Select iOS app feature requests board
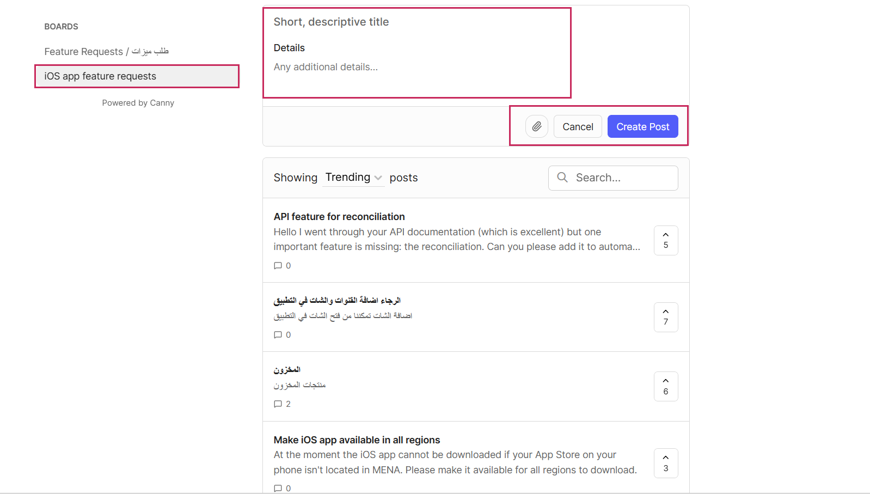Image resolution: width=870 pixels, height=494 pixels. [x=100, y=76]
